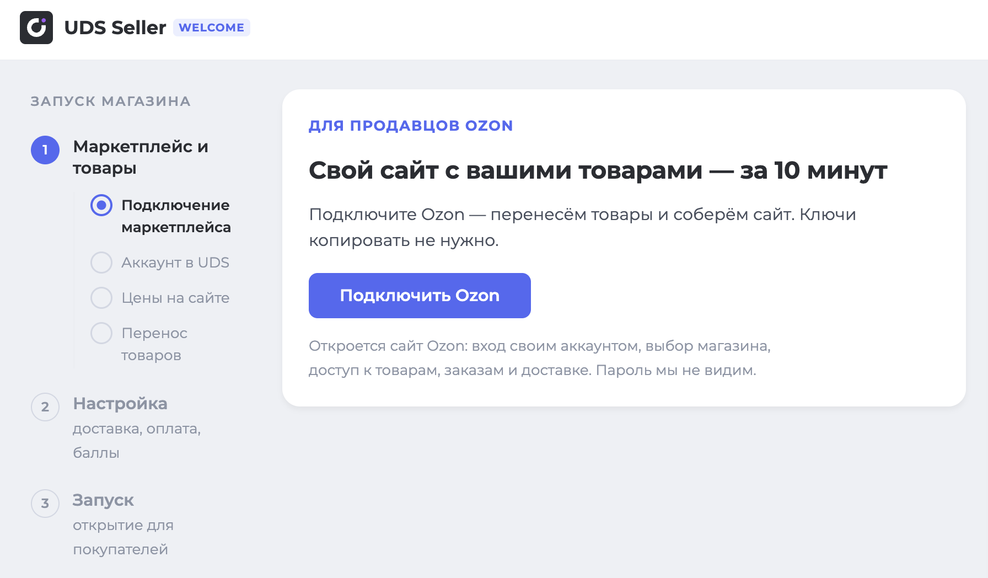Click the Подключить Ozon button

click(420, 296)
